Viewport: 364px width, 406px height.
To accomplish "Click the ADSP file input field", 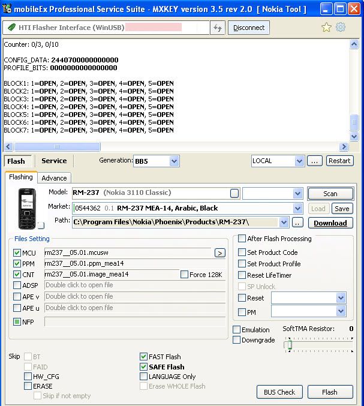I will click(x=134, y=285).
